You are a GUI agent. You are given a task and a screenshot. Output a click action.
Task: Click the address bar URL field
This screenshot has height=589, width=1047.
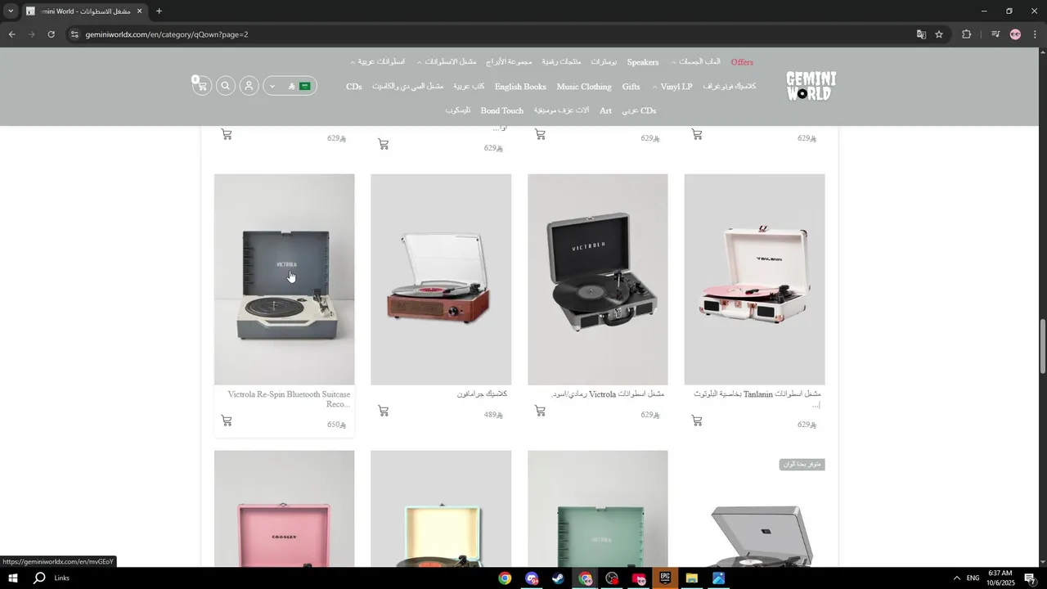coord(491,34)
